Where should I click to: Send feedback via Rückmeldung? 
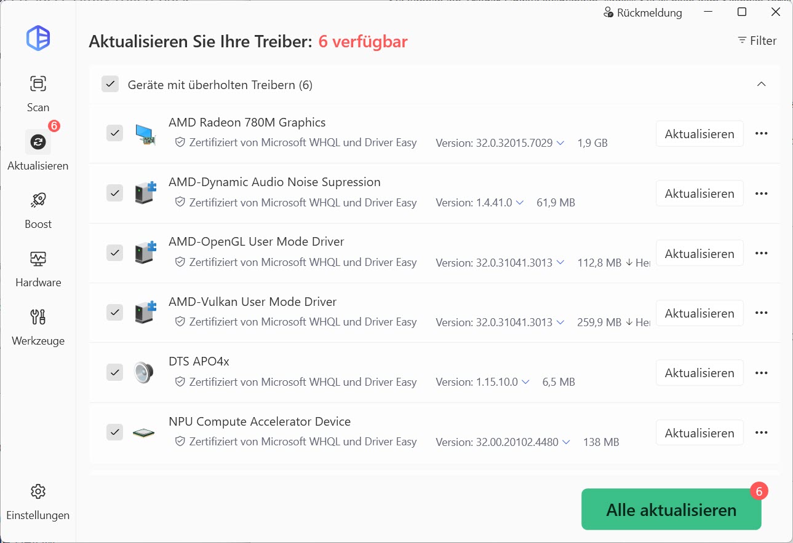click(x=643, y=12)
